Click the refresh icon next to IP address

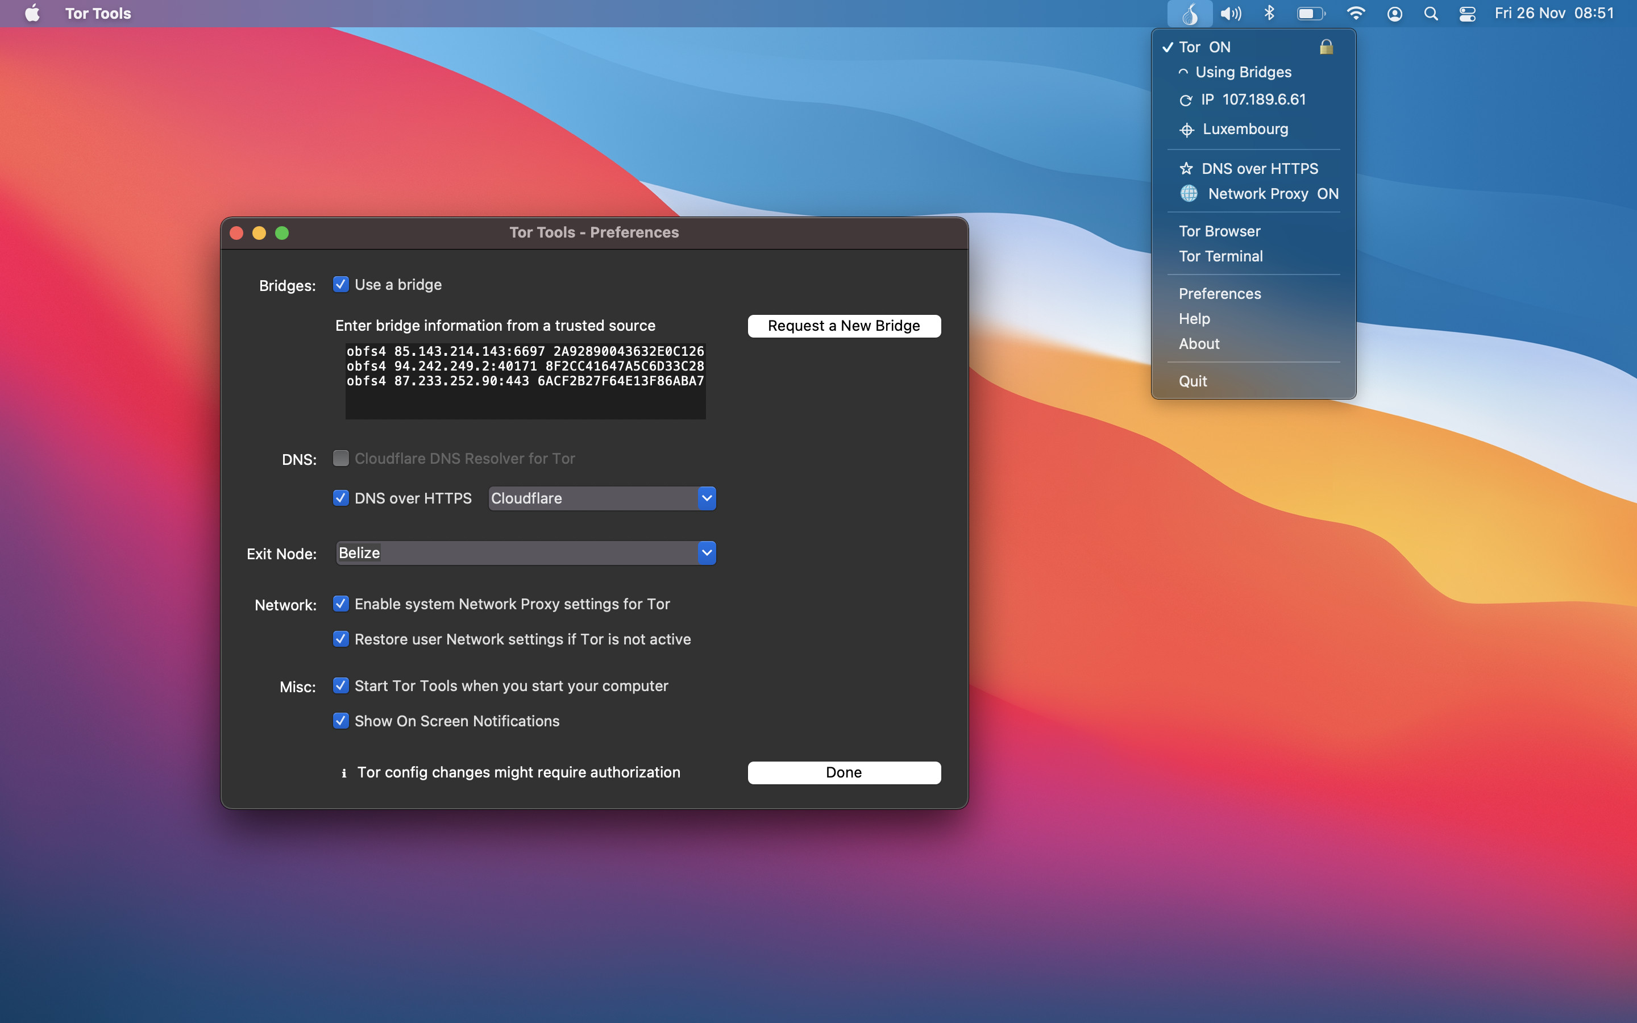[1186, 100]
